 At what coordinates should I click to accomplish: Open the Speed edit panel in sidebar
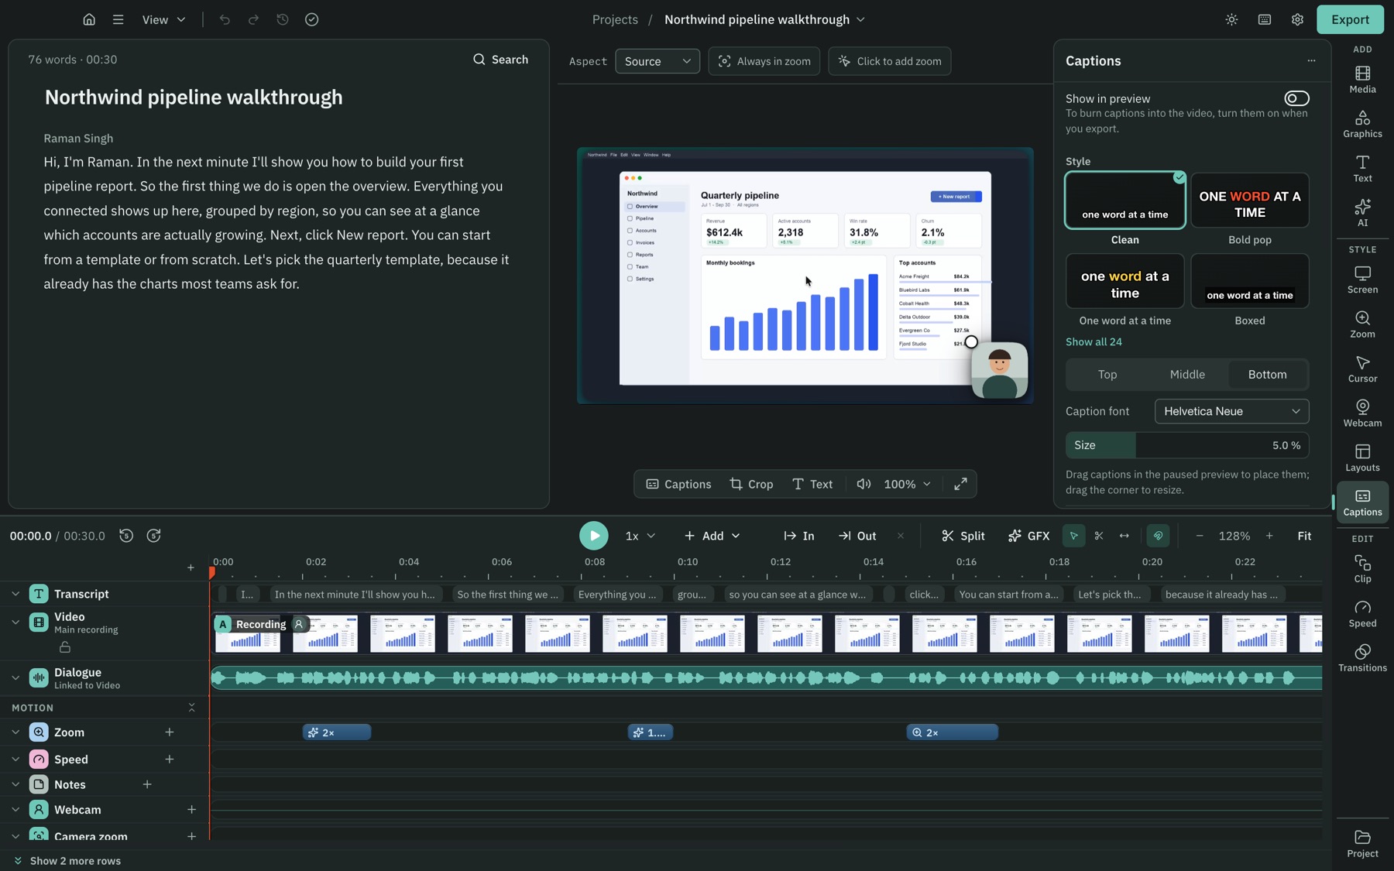pos(1362,613)
